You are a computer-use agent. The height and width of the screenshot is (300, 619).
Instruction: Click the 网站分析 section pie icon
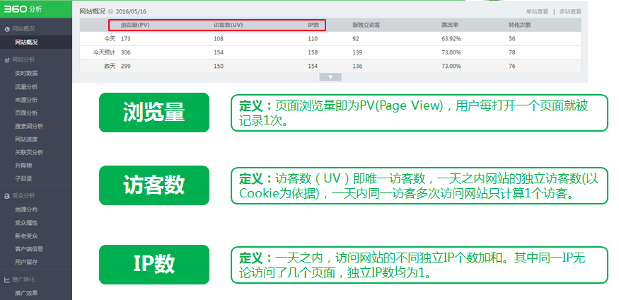7,60
